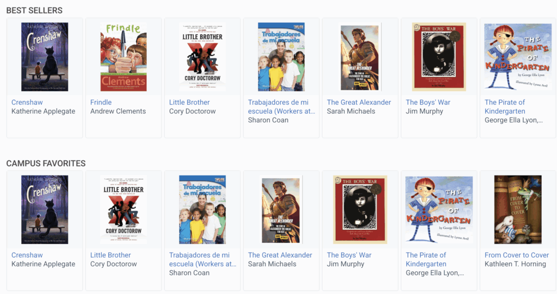The image size is (557, 294).
Task: Open Pirate of Kindergarten cover in Best Sellers
Action: click(518, 57)
